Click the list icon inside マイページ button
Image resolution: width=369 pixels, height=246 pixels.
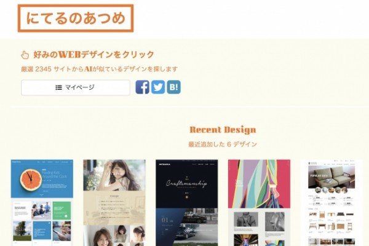click(x=58, y=87)
